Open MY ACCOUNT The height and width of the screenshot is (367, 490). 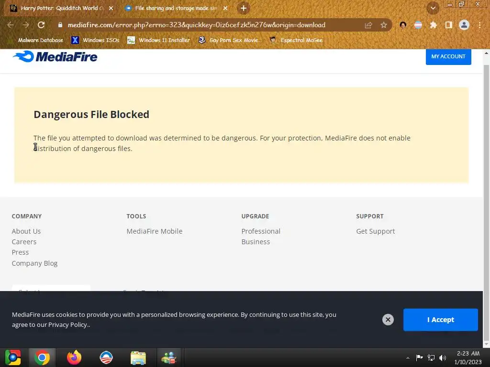tap(448, 56)
